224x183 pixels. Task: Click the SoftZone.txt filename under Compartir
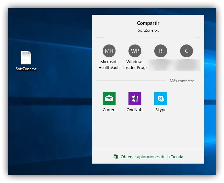click(x=148, y=30)
